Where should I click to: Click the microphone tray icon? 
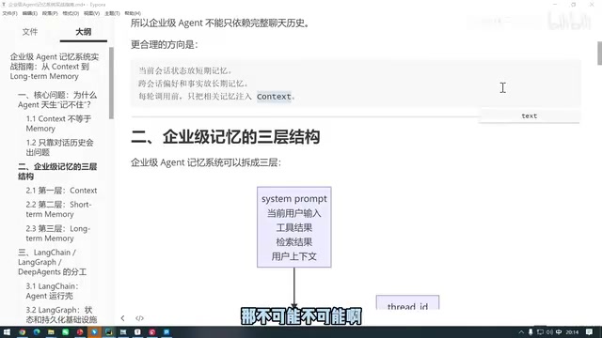531,332
